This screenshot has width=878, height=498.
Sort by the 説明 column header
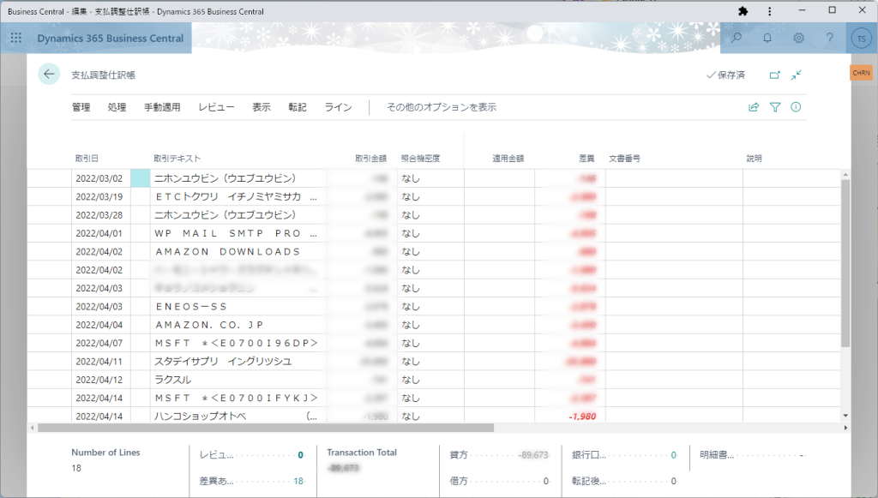[x=754, y=159]
